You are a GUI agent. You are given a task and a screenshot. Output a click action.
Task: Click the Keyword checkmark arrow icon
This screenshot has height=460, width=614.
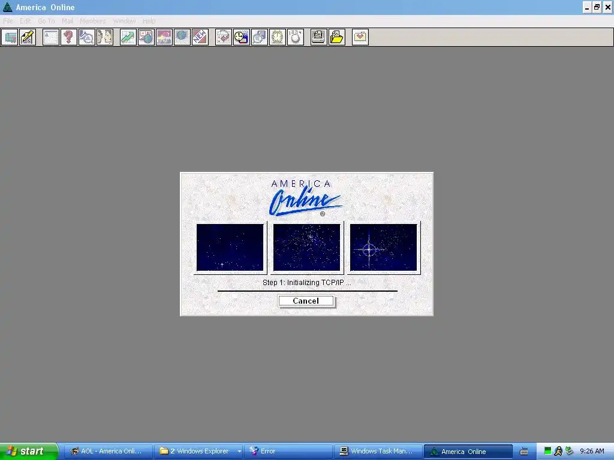[x=224, y=37]
